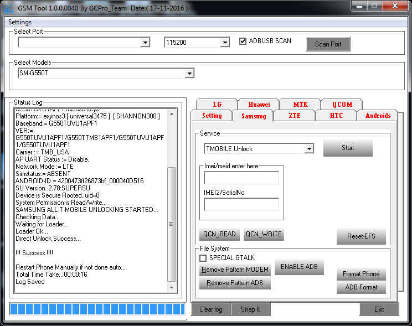
Task: Toggle the ADBUSB SCAN checkbox
Action: 243,42
